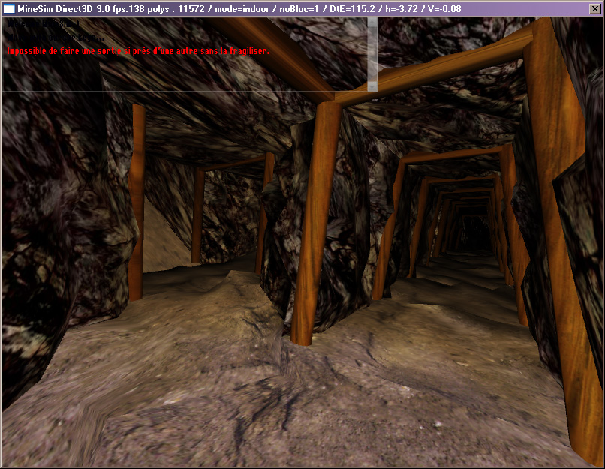Close the MineSim Direct3D window
Image resolution: width=605 pixels, height=469 pixels.
tap(594, 9)
